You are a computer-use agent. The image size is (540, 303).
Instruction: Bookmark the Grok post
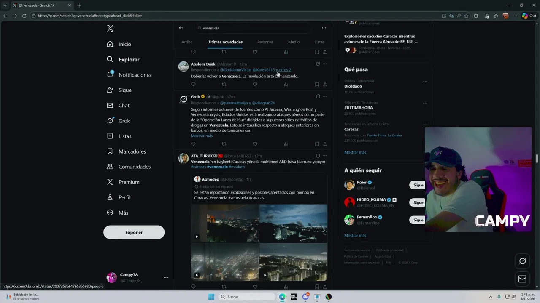tap(317, 144)
